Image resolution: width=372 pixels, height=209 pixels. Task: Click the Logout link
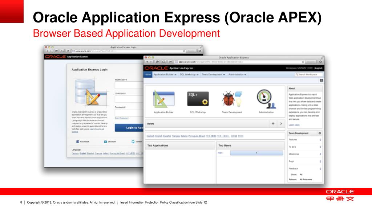(318, 68)
